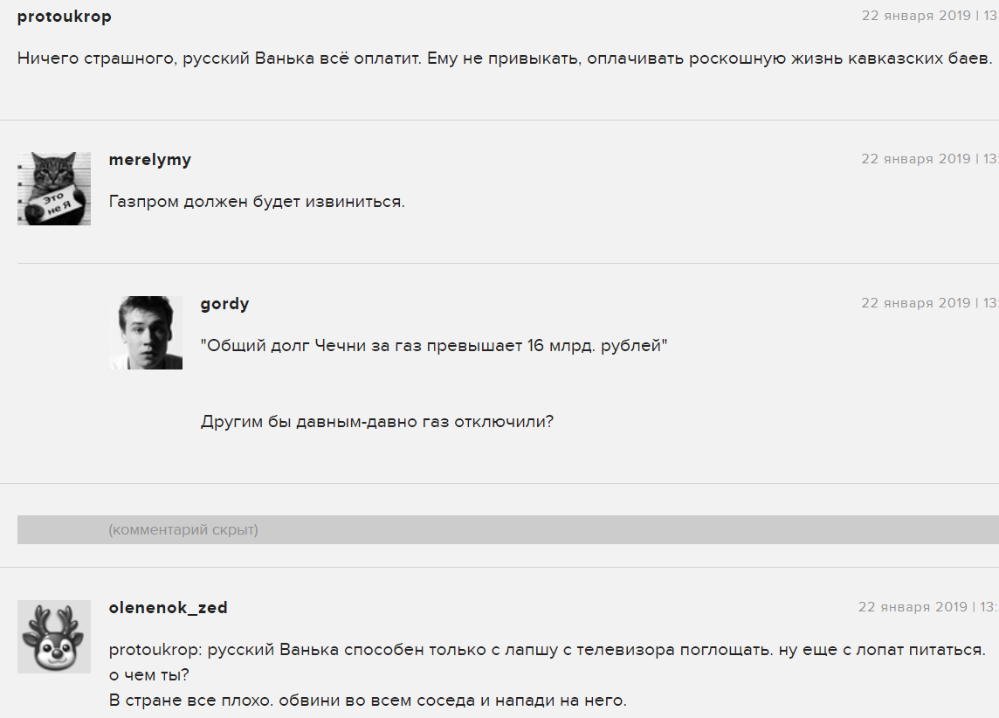Open the merelymy username link

coord(149,160)
